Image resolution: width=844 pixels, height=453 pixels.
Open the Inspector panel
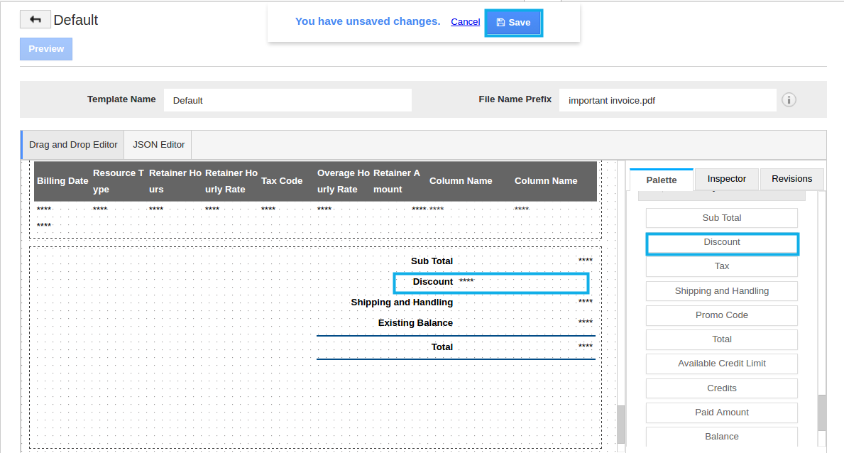pyautogui.click(x=726, y=179)
